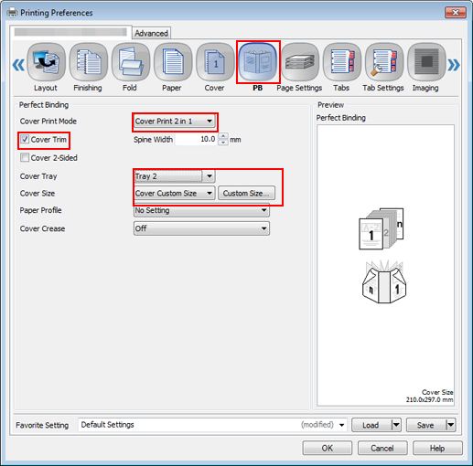
Task: Click the Cancel button
Action: point(382,448)
